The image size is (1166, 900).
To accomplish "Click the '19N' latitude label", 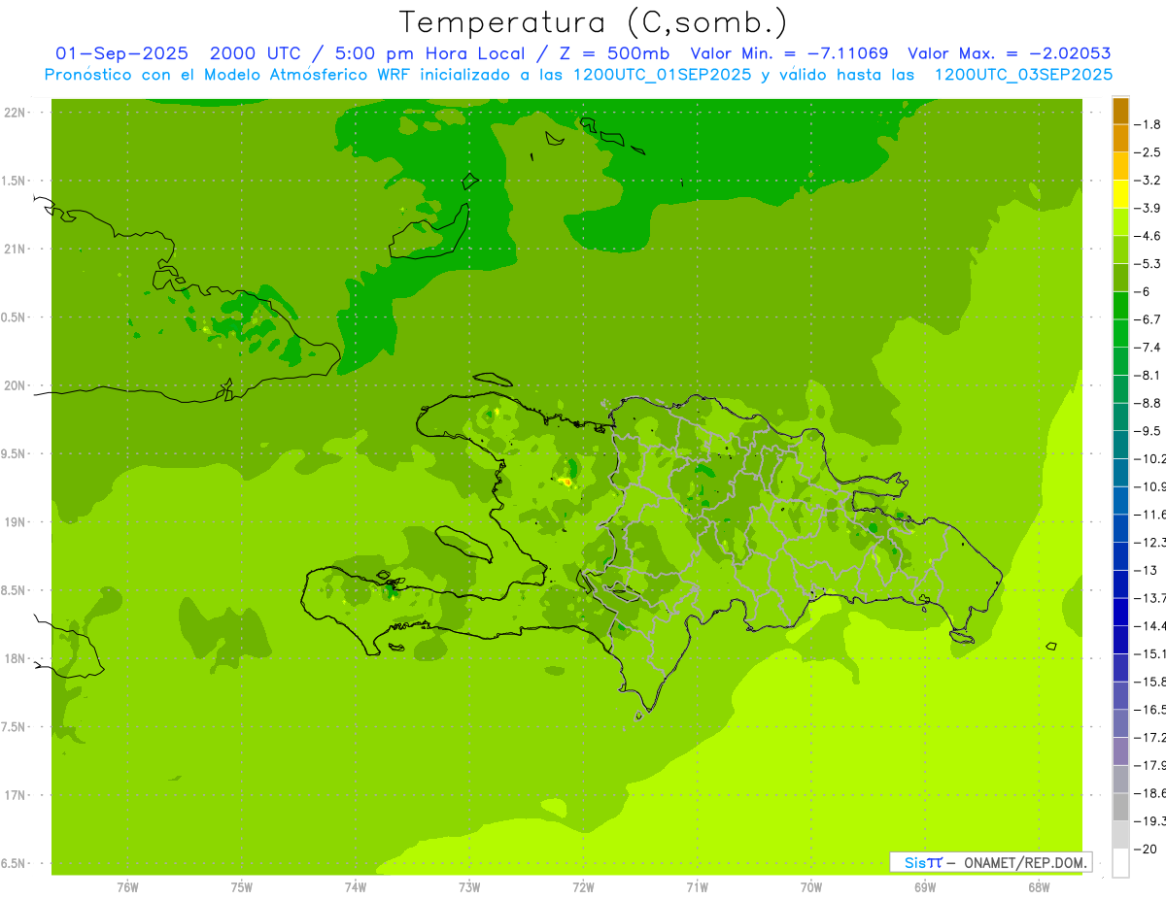I will [16, 522].
